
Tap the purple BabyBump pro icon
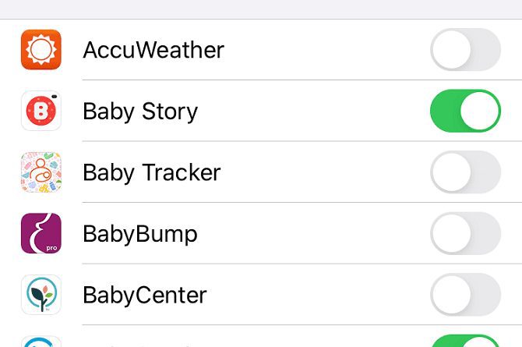click(x=41, y=233)
